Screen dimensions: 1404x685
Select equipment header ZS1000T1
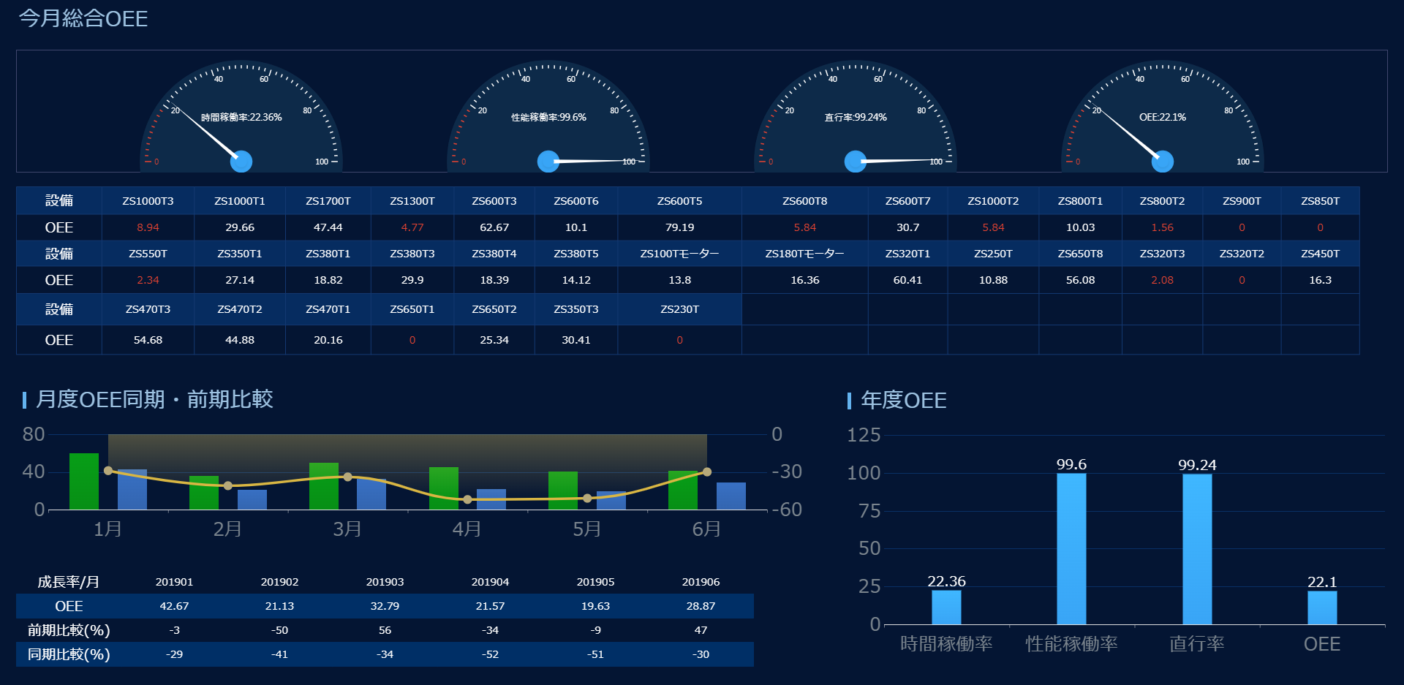tap(240, 201)
